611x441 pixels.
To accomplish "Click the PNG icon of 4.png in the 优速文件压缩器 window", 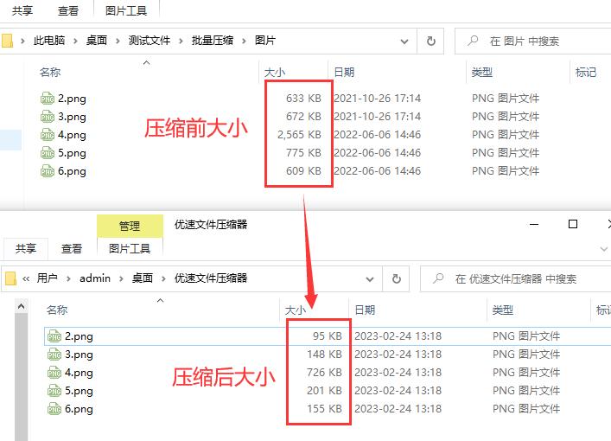I will click(54, 373).
